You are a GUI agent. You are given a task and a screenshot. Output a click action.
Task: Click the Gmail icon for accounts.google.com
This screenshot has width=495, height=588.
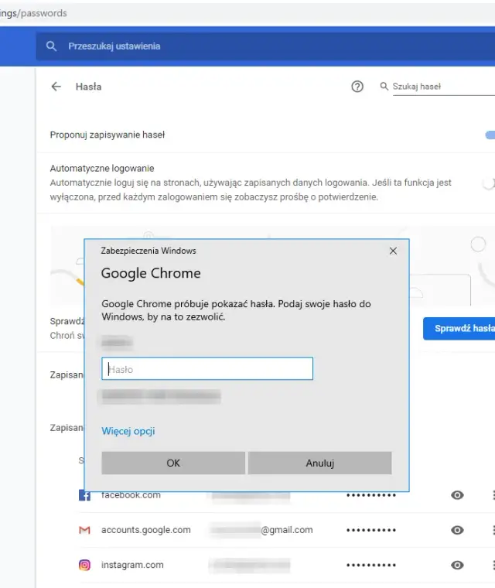click(x=85, y=530)
